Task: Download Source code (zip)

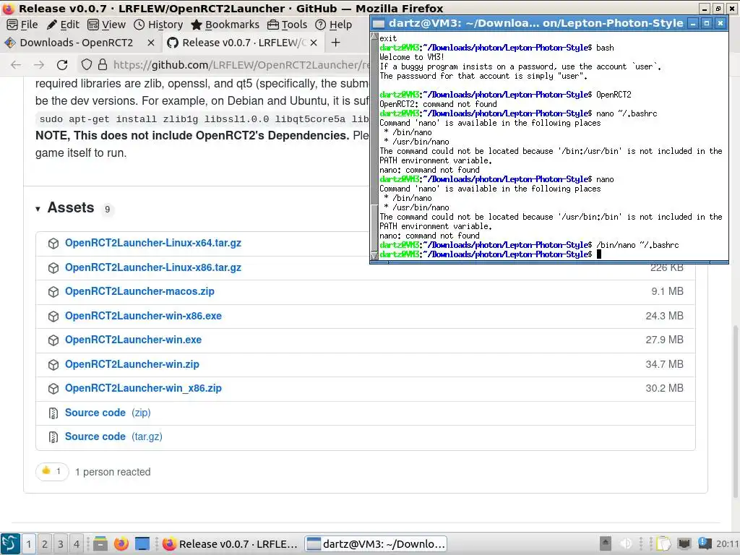Action: 108,413
